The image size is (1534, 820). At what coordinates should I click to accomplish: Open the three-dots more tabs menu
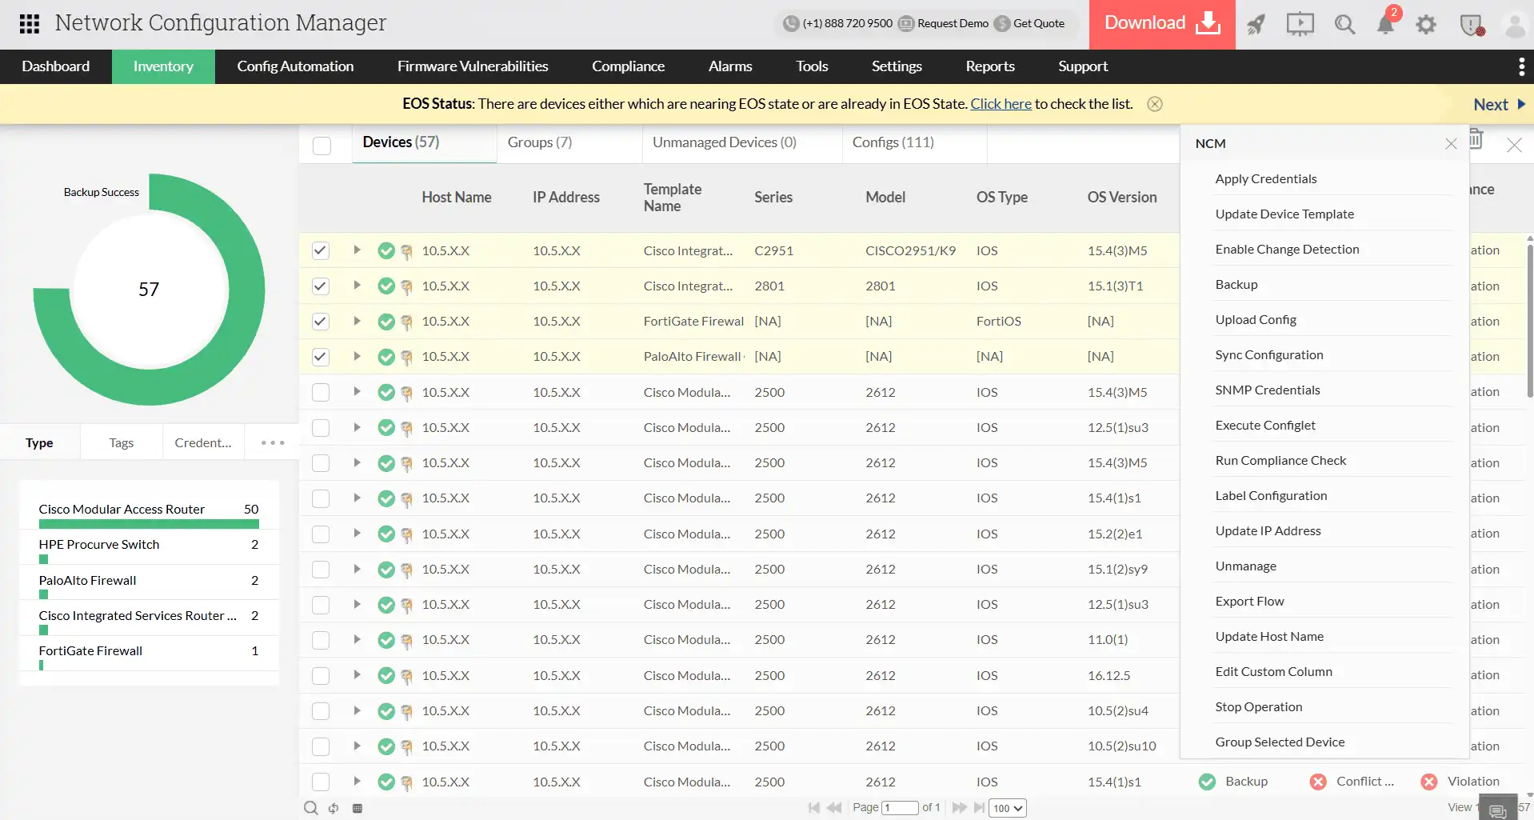272,442
